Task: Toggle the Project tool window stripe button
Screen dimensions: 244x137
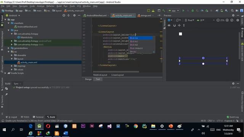Action: (2, 21)
